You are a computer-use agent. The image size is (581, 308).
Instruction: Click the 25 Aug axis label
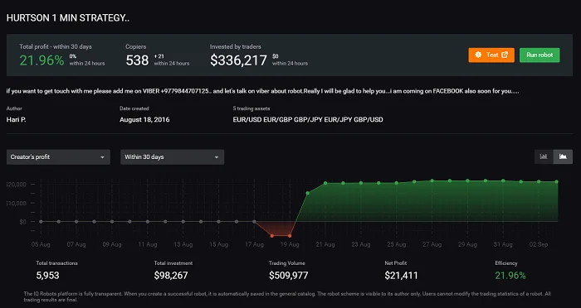click(397, 244)
